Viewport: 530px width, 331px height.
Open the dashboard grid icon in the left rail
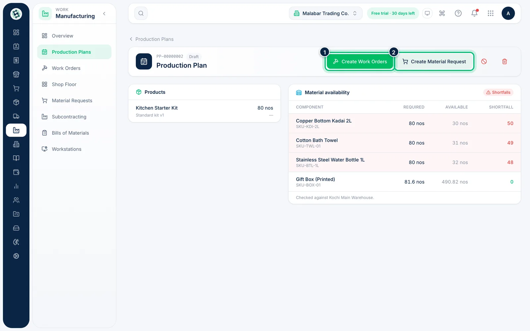[16, 32]
